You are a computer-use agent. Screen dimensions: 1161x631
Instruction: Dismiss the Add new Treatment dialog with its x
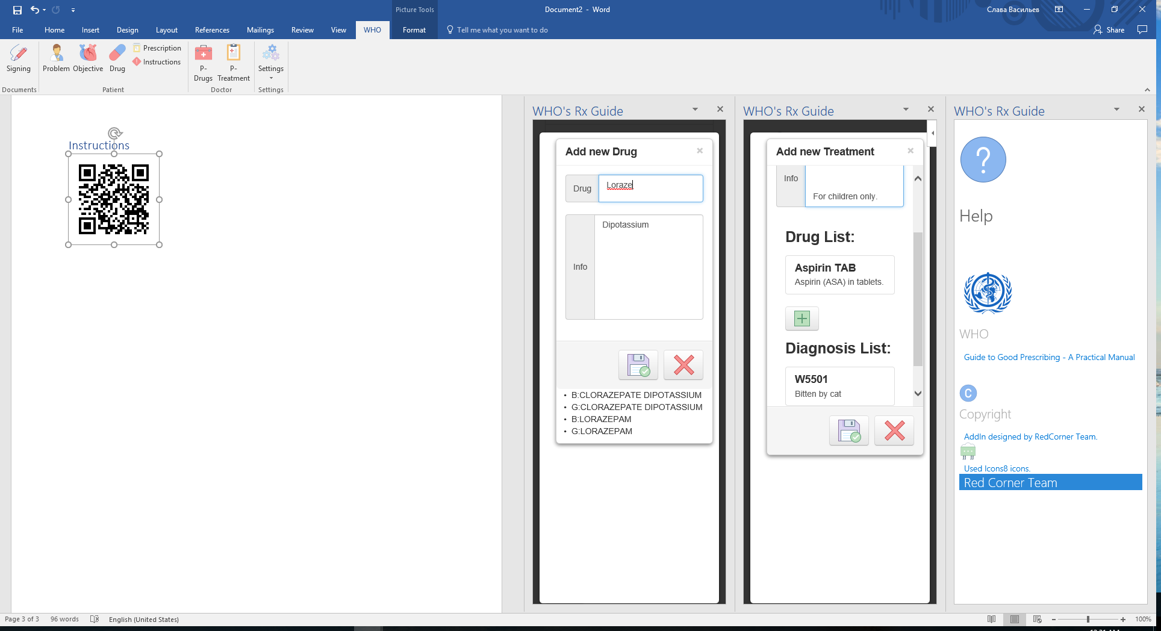click(910, 151)
